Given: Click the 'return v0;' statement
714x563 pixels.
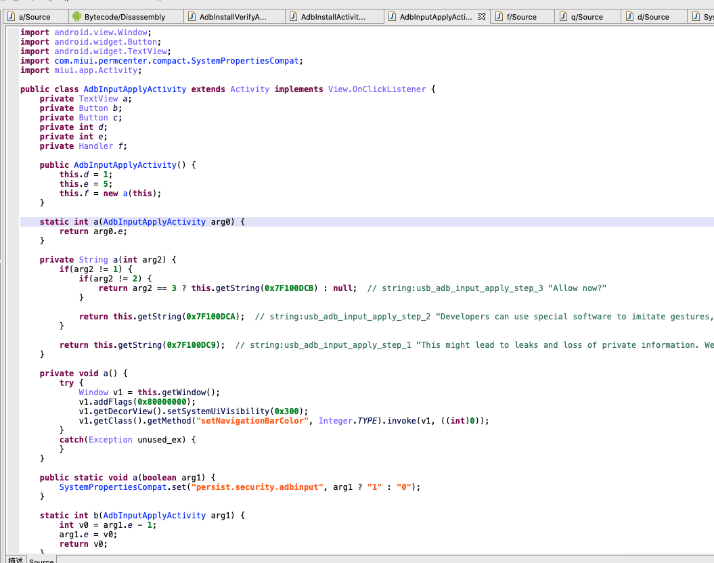Looking at the screenshot, I should tap(83, 544).
